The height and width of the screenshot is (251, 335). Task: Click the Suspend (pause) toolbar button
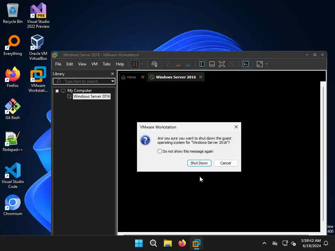[x=135, y=64]
